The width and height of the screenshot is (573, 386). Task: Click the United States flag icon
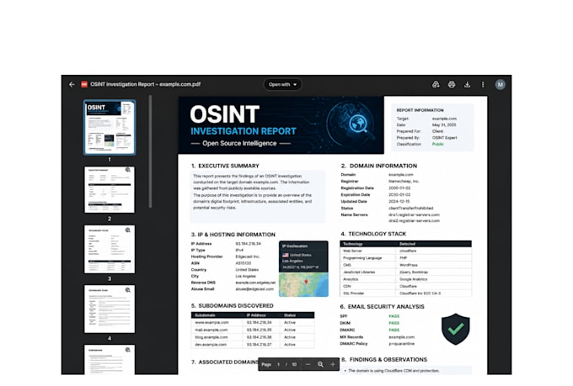tap(286, 255)
